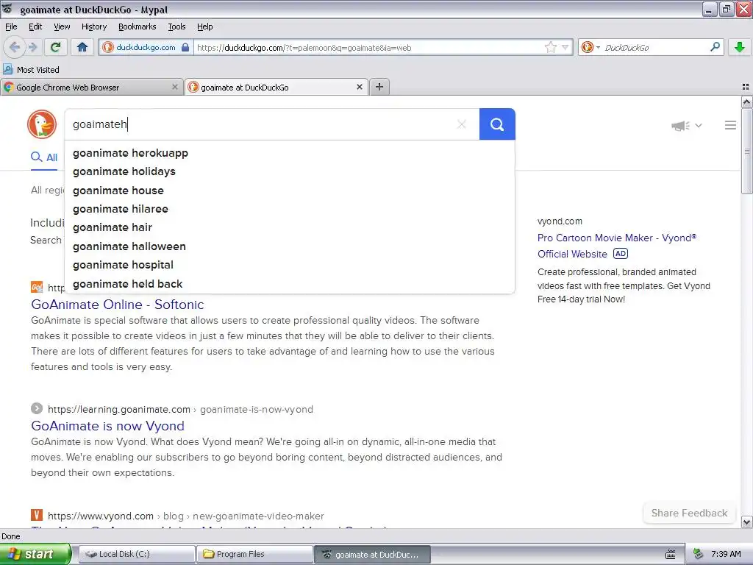Open the Downloads green arrow button

(x=740, y=47)
